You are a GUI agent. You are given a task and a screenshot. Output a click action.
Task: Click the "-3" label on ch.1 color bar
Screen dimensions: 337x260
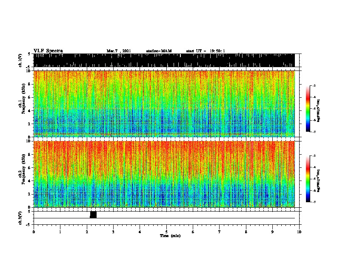click(x=314, y=85)
